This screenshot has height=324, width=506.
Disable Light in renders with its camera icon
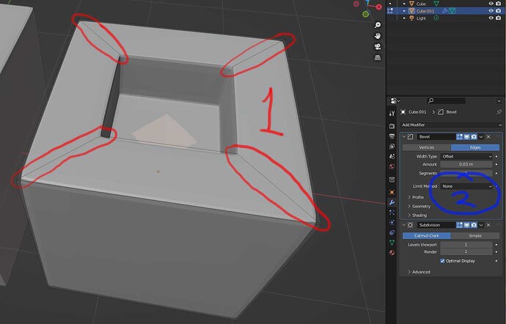[499, 18]
